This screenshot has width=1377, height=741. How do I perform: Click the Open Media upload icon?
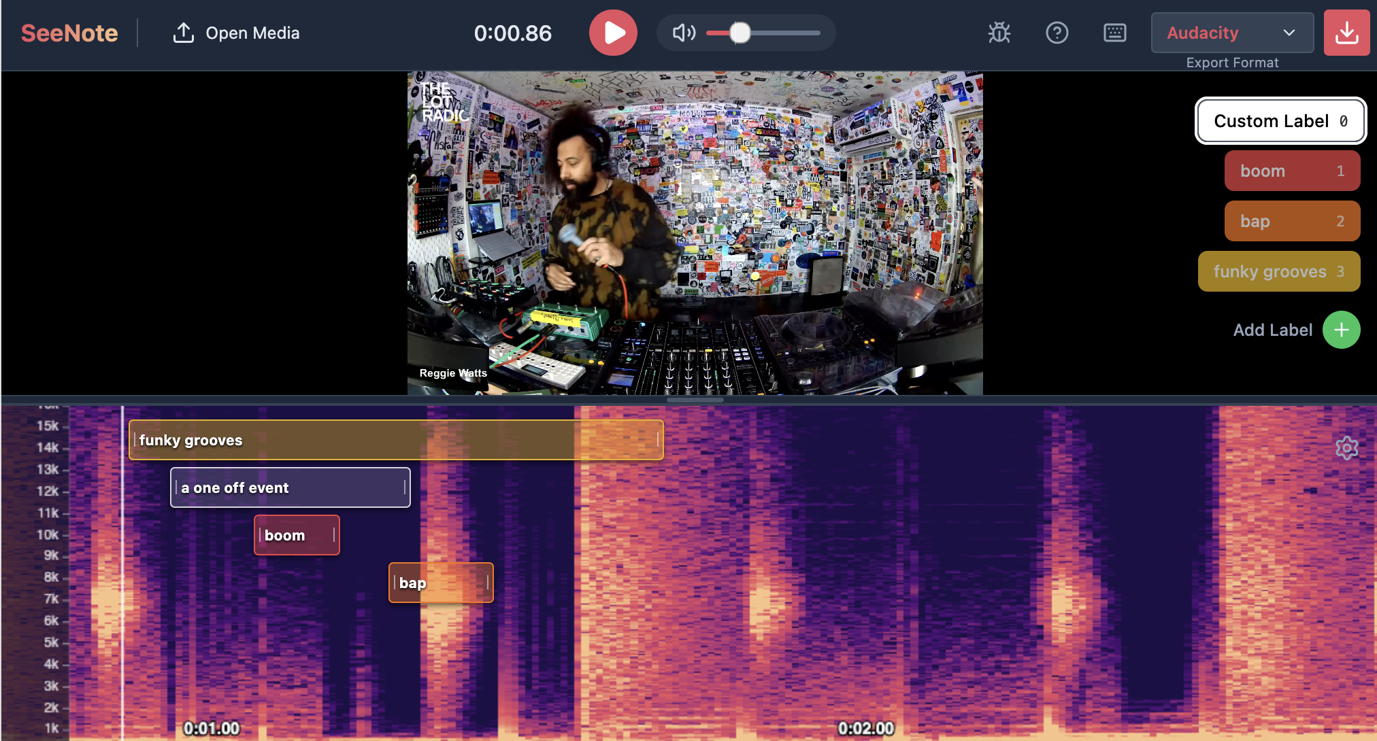tap(184, 33)
